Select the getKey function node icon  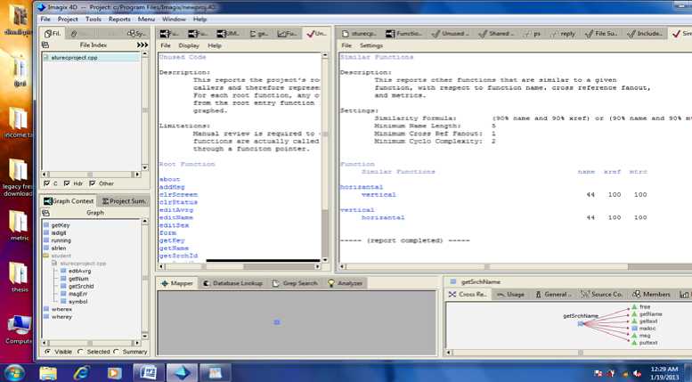pyautogui.click(x=46, y=226)
